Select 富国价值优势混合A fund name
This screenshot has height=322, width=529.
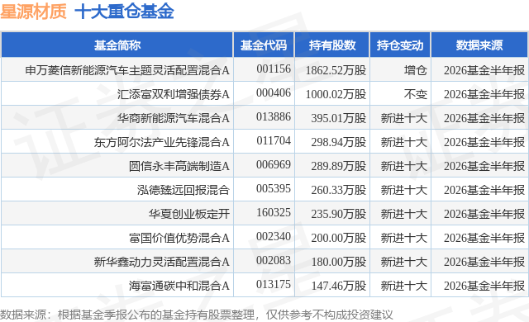[x=179, y=238]
